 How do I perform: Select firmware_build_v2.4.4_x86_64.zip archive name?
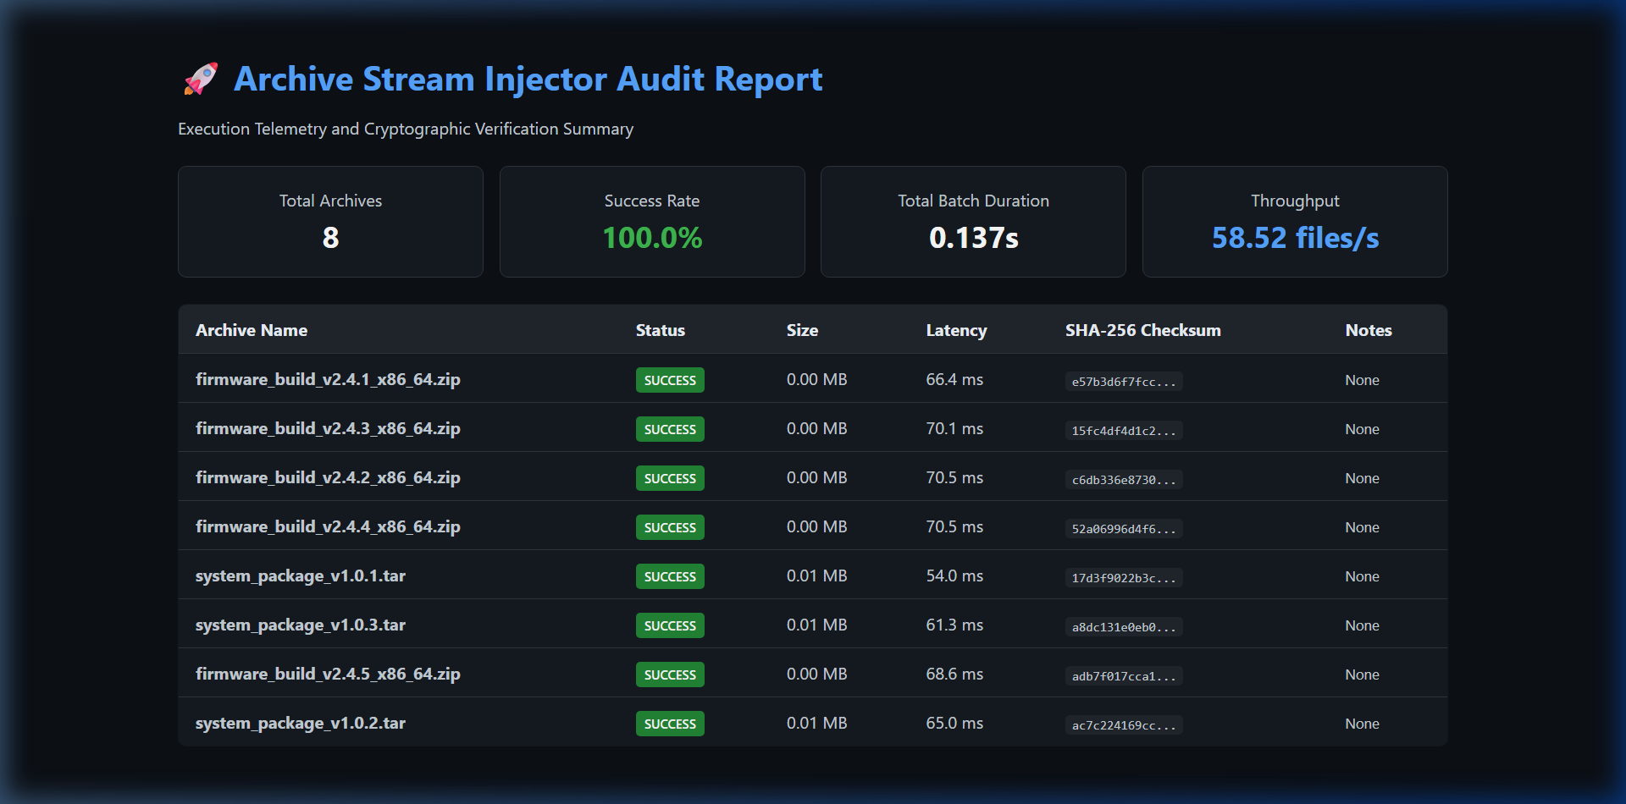tap(328, 526)
